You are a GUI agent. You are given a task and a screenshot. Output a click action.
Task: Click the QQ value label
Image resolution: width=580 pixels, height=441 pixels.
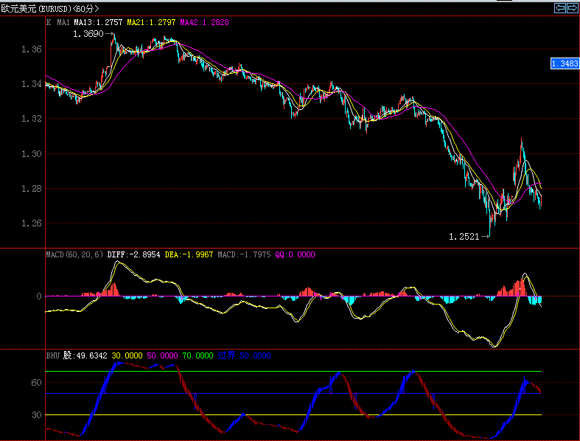point(295,254)
